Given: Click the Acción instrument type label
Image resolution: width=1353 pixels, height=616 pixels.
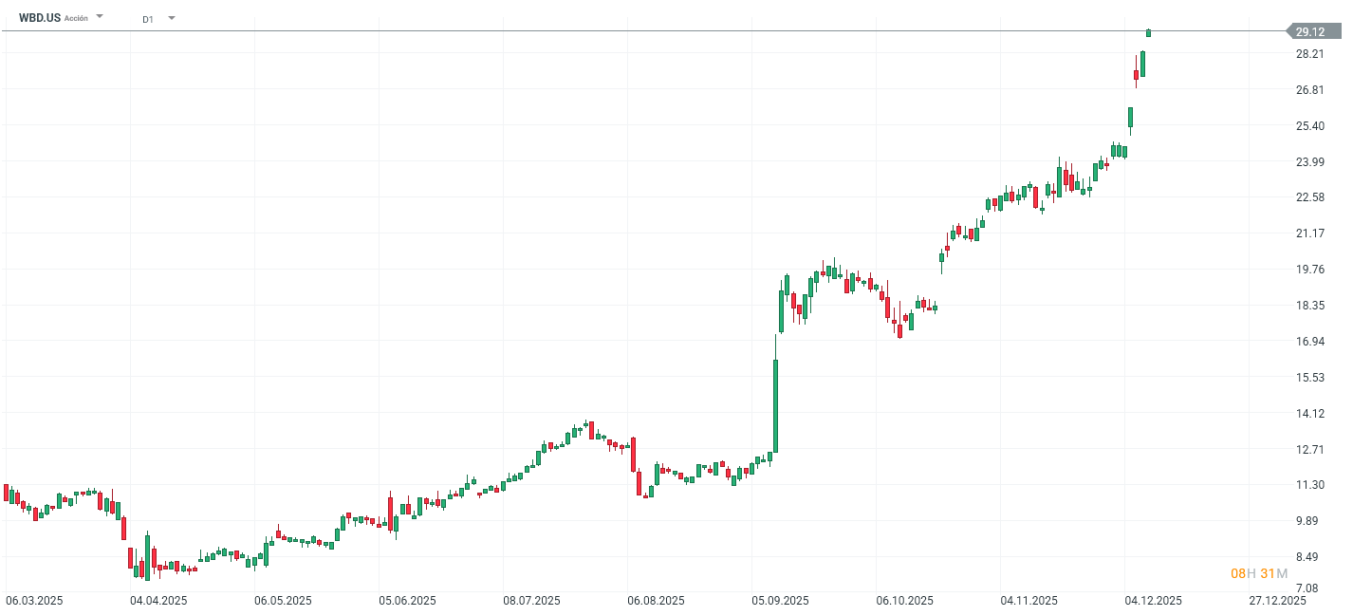Looking at the screenshot, I should click(x=76, y=18).
